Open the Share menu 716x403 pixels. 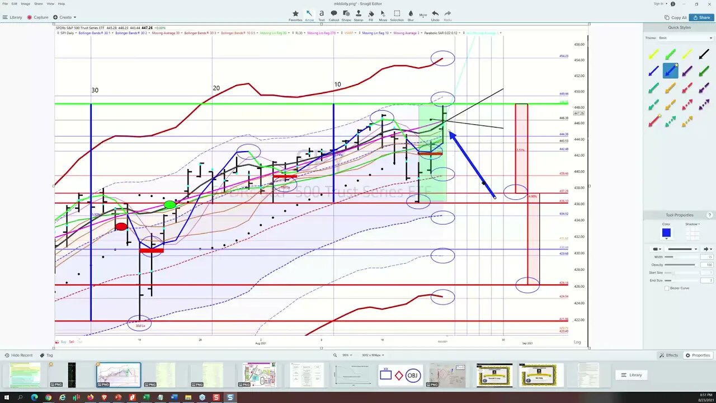point(39,4)
